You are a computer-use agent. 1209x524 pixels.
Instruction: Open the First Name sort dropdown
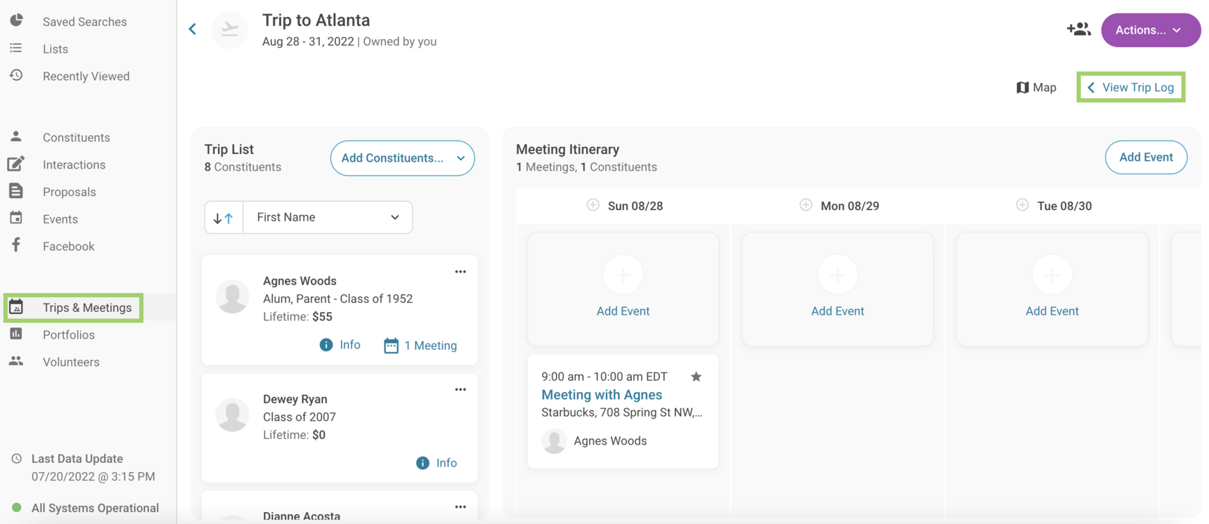[328, 218]
